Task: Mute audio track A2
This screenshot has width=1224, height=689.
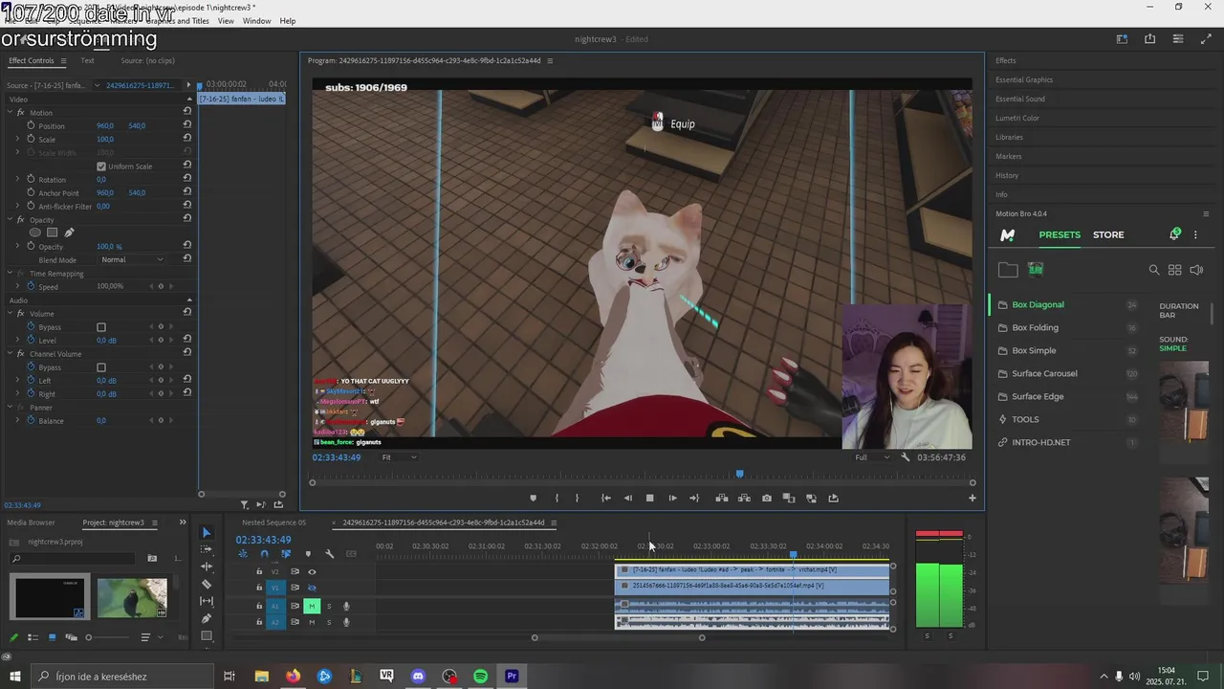Action: tap(312, 622)
